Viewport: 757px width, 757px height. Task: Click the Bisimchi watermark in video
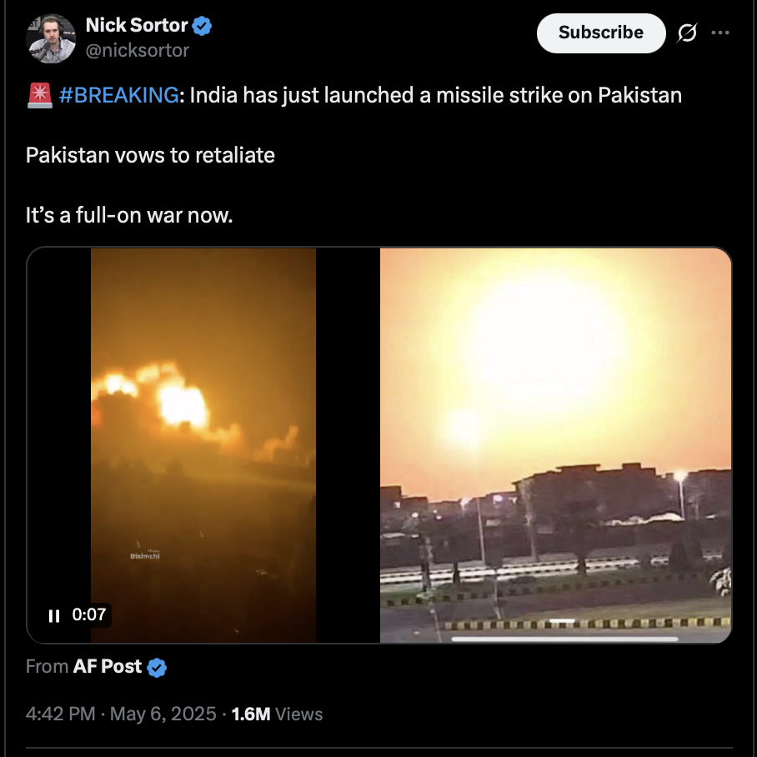pos(145,556)
